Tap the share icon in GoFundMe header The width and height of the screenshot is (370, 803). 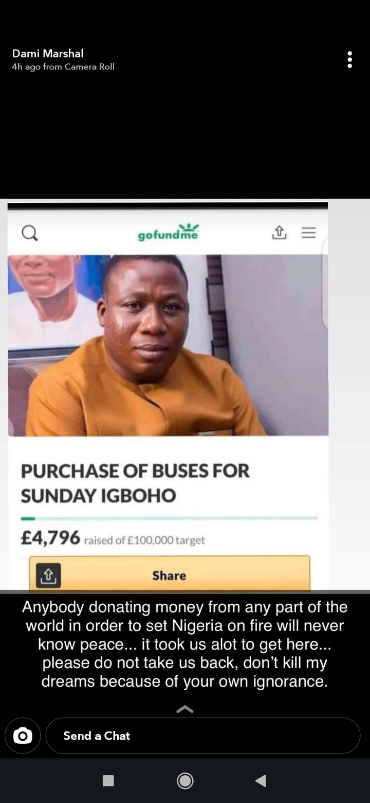[279, 233]
